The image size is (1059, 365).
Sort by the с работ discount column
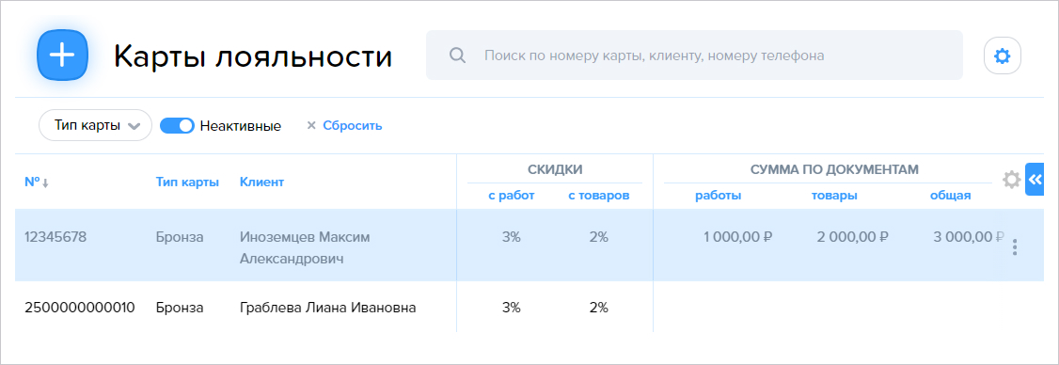pyautogui.click(x=512, y=196)
